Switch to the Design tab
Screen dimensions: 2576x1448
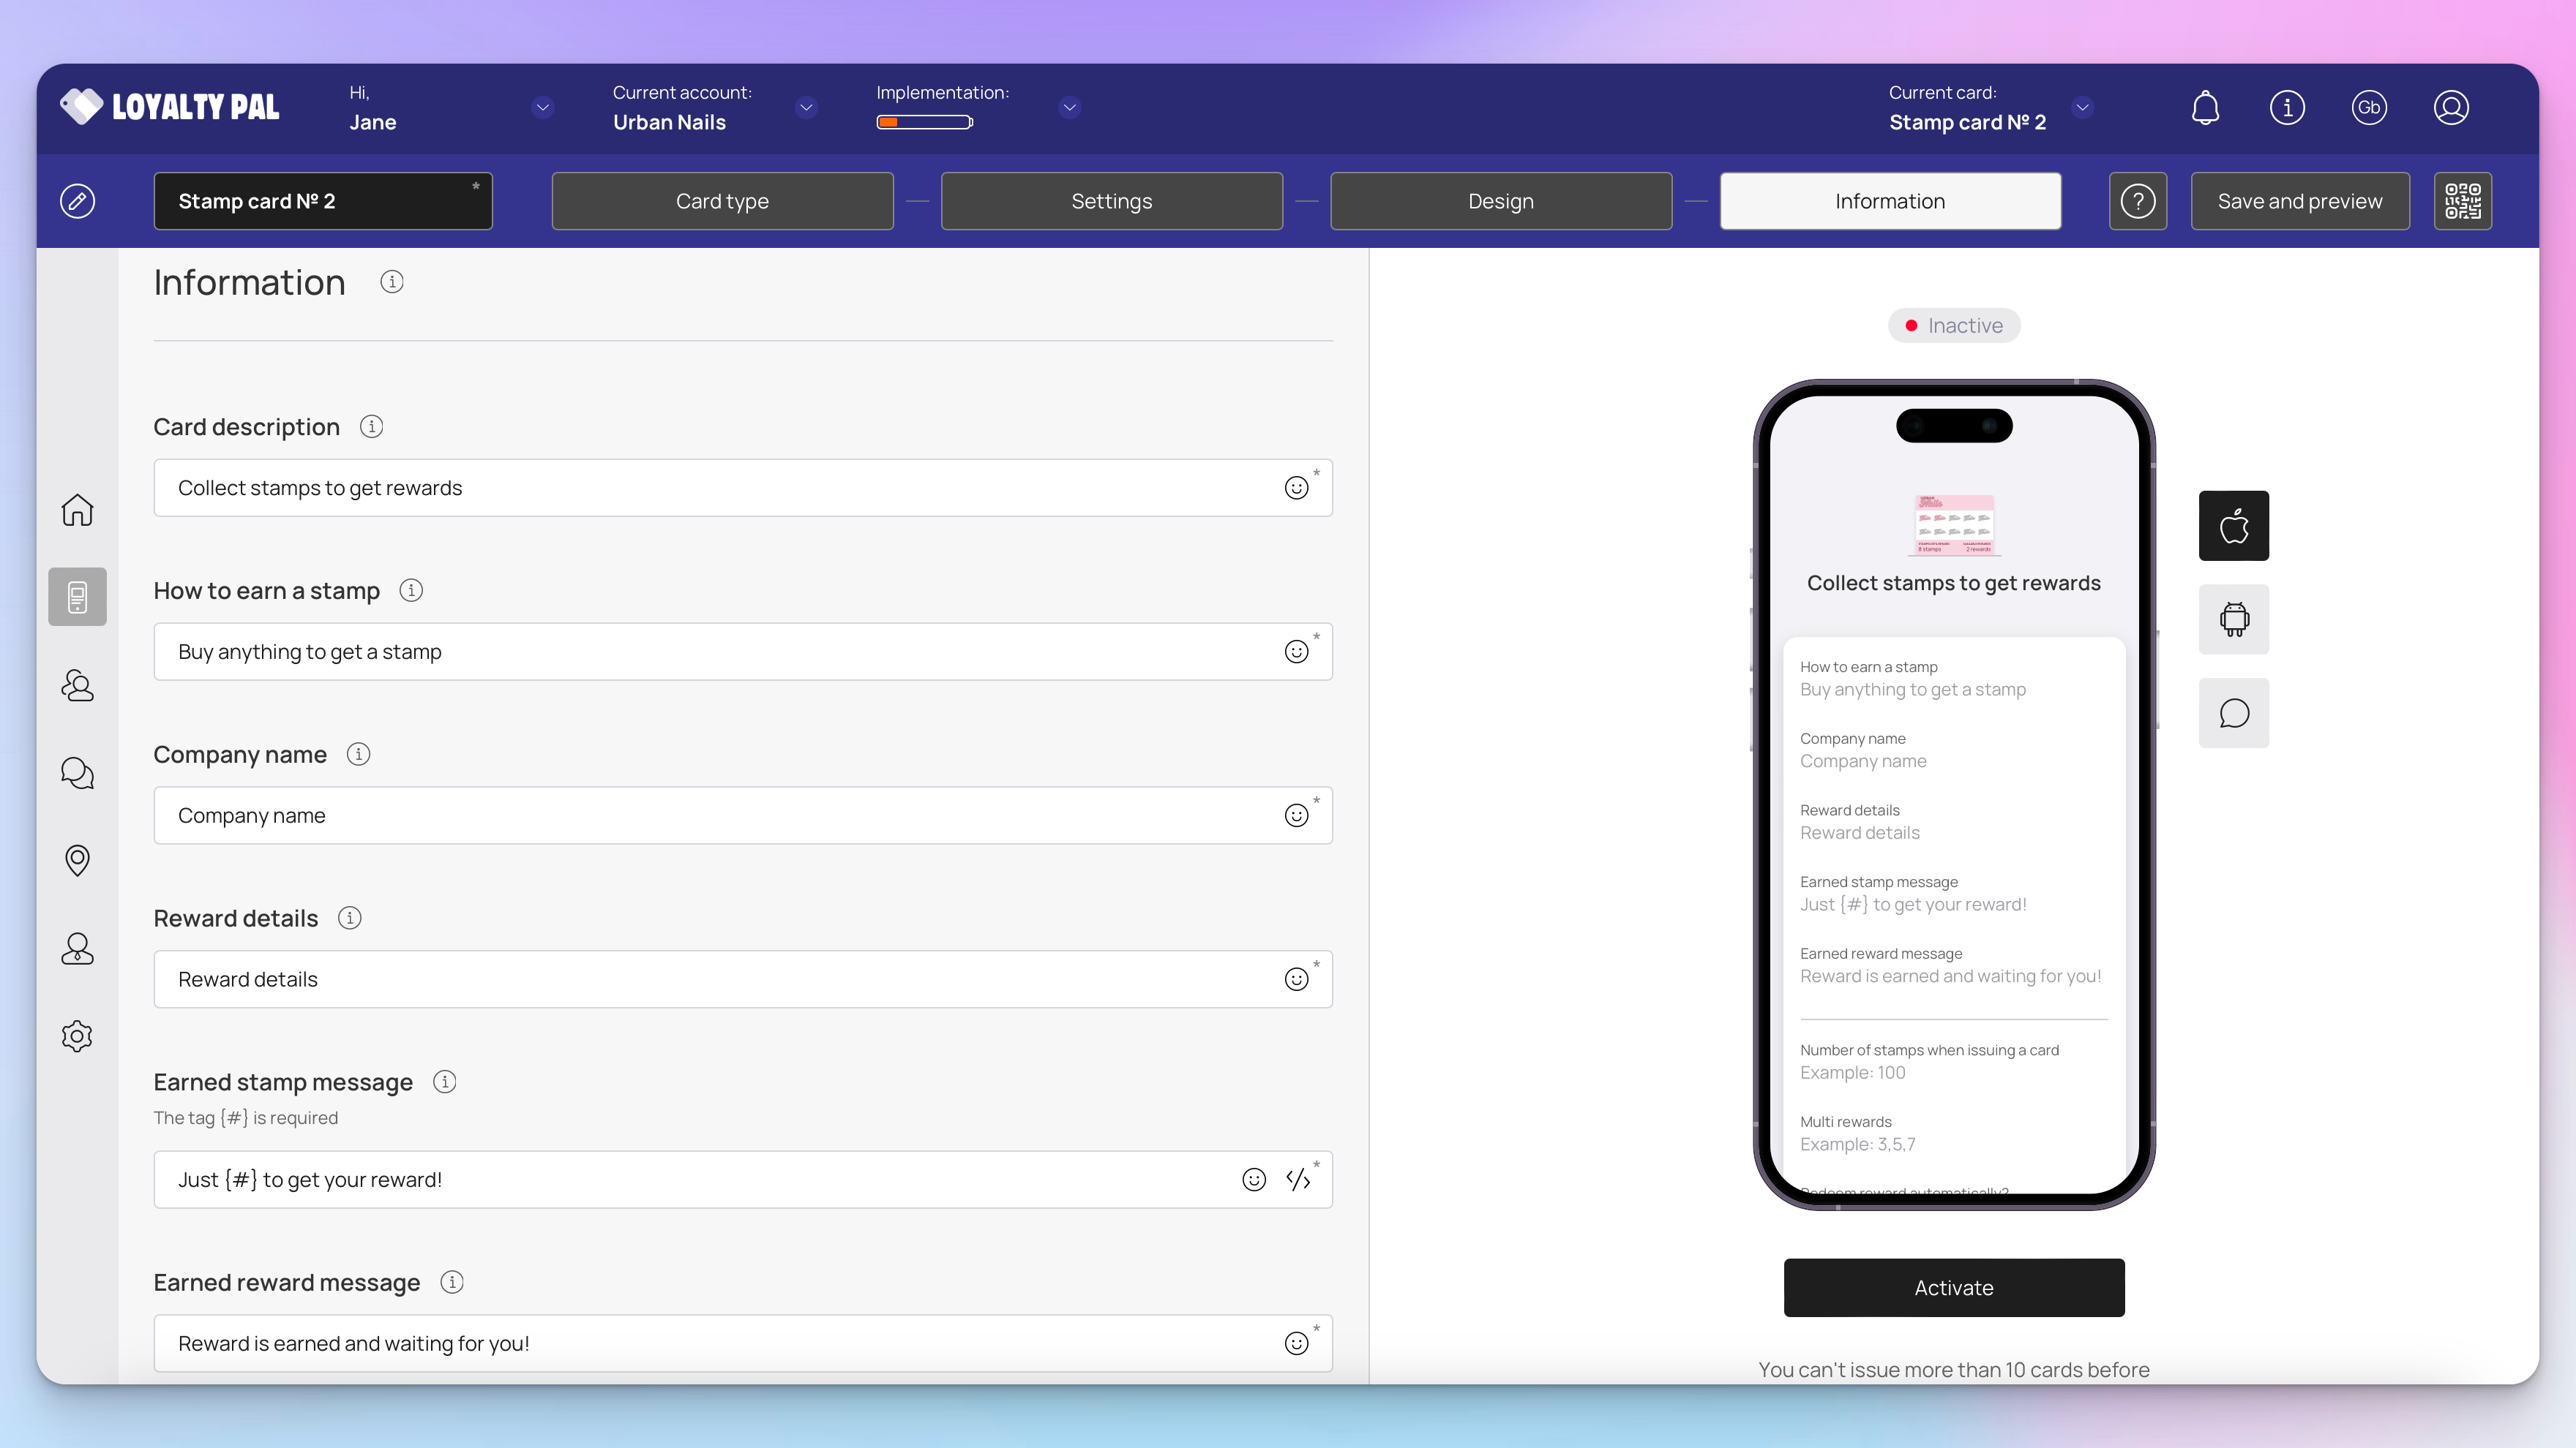click(1500, 201)
